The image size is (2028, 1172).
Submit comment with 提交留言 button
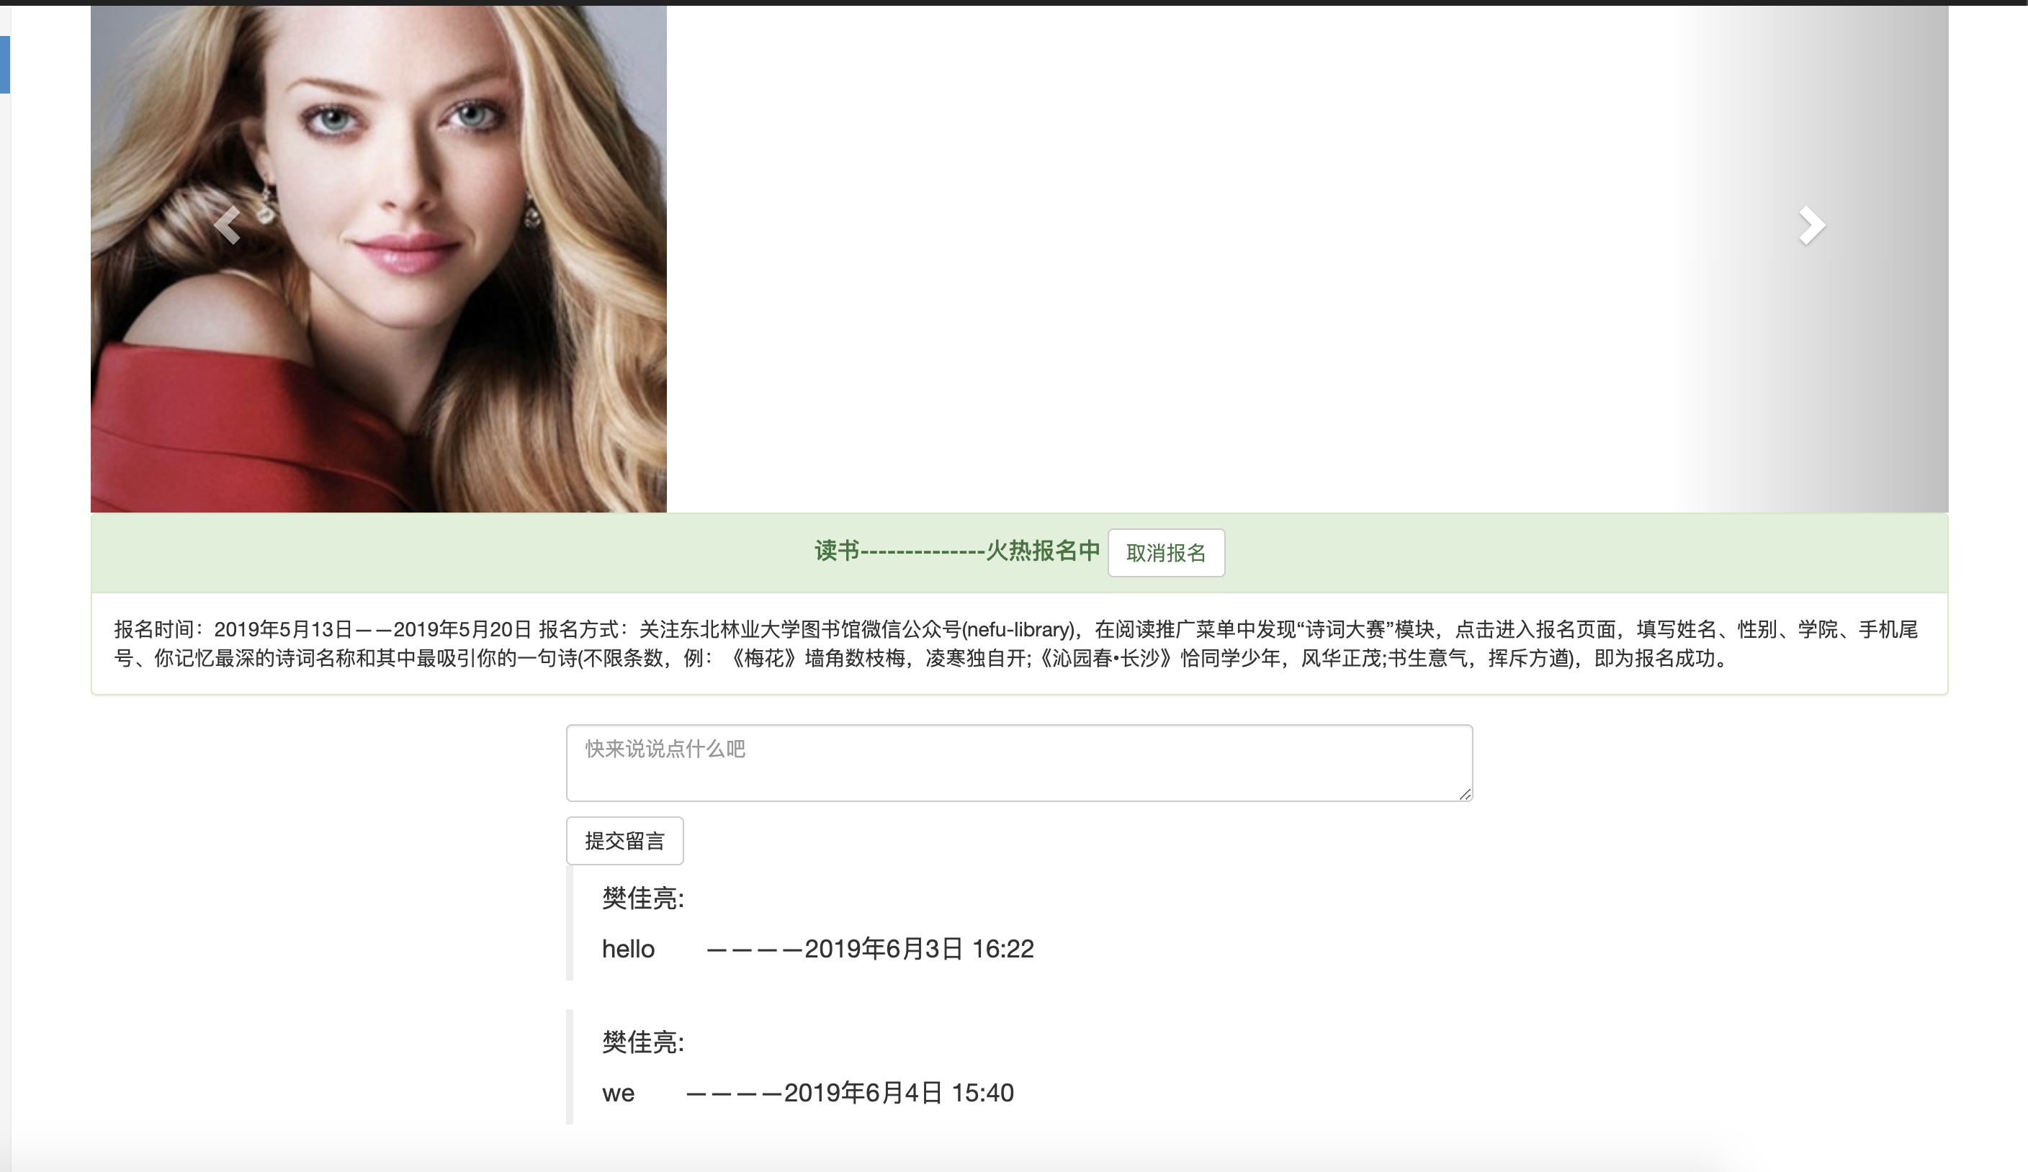click(624, 841)
